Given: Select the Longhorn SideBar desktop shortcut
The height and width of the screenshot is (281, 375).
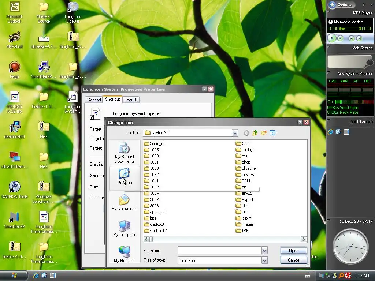Looking at the screenshot, I should (x=73, y=12).
